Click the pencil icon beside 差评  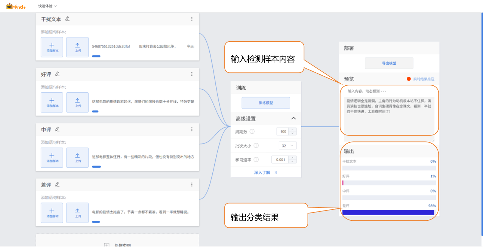(x=57, y=185)
